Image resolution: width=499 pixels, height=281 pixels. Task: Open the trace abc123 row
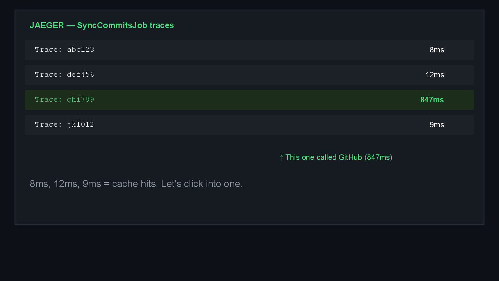tap(64, 50)
